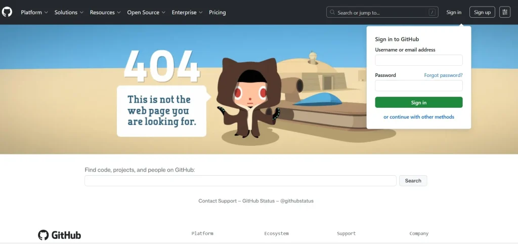The width and height of the screenshot is (518, 244).
Task: Go to the Pricing page
Action: pos(218,12)
